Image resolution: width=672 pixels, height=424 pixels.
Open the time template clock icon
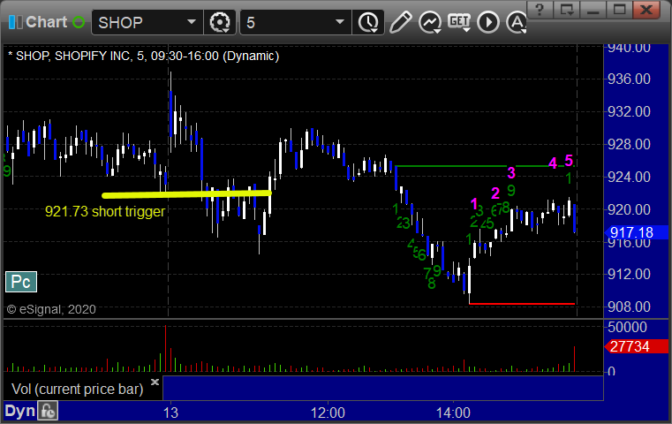pyautogui.click(x=368, y=22)
